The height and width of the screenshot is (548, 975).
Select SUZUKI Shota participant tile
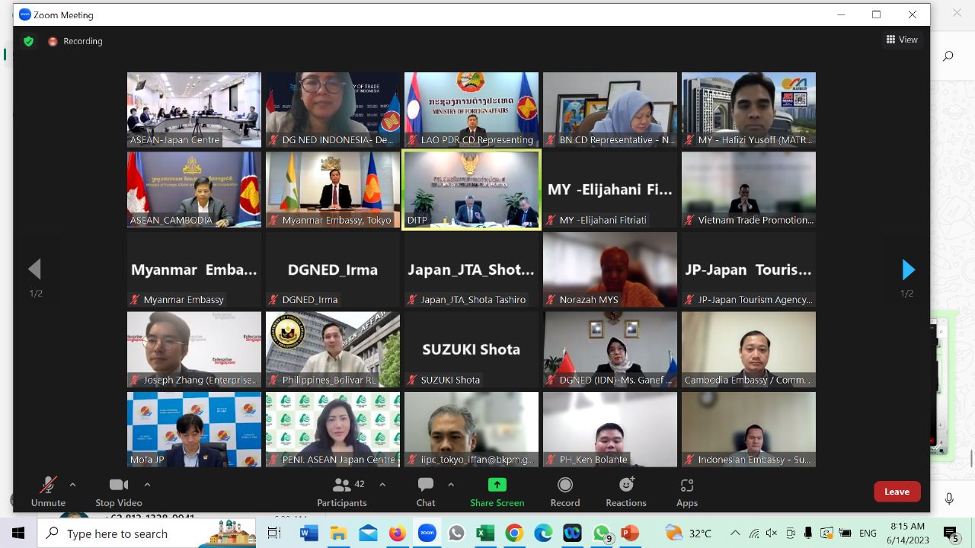tap(472, 349)
